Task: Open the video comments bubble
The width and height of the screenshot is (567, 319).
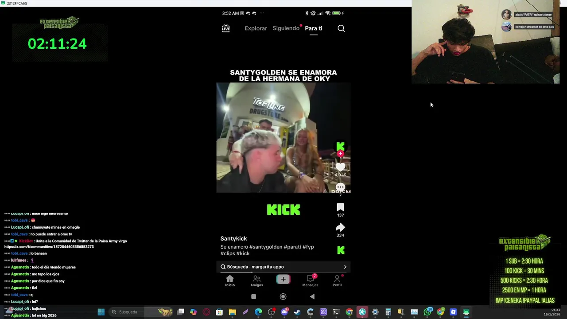Action: (340, 187)
